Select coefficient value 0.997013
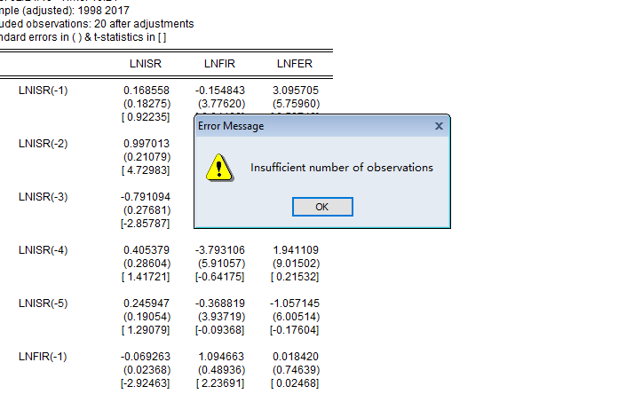This screenshot has width=642, height=394. pyautogui.click(x=147, y=144)
